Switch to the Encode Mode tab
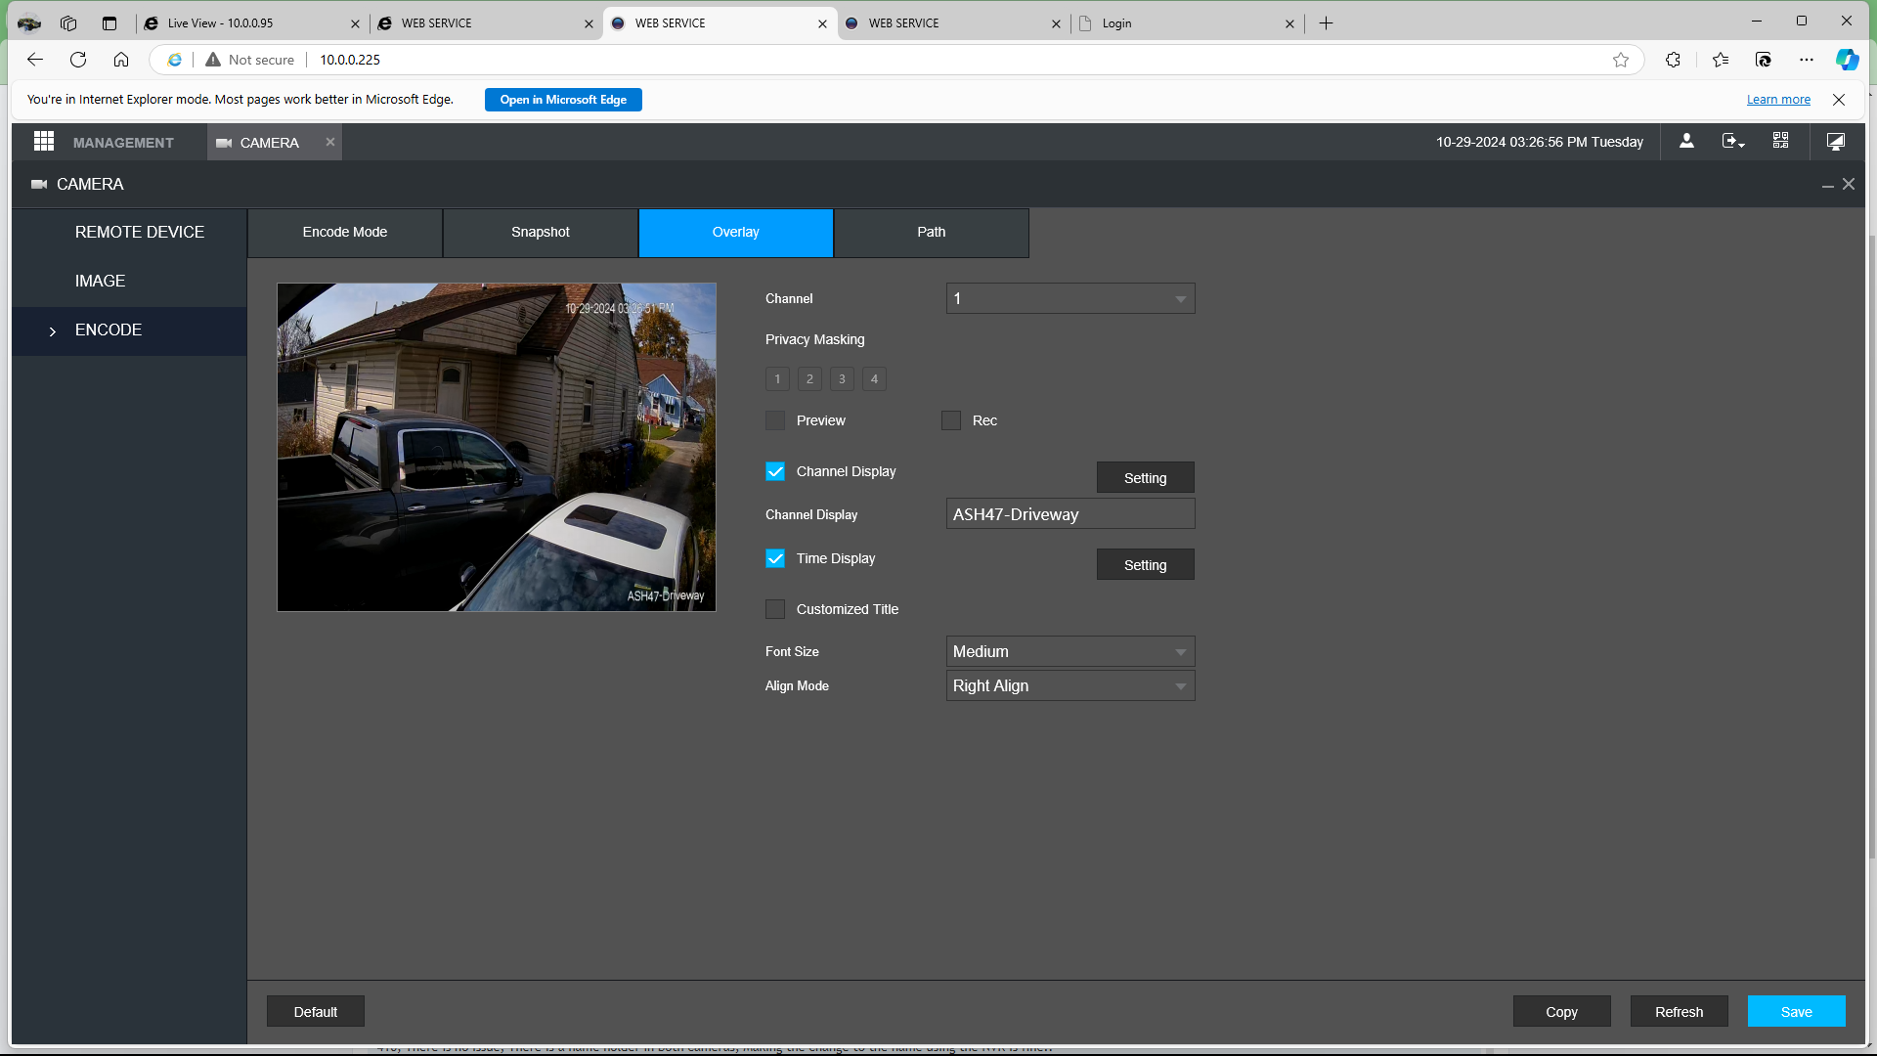The width and height of the screenshot is (1877, 1056). pos(345,233)
